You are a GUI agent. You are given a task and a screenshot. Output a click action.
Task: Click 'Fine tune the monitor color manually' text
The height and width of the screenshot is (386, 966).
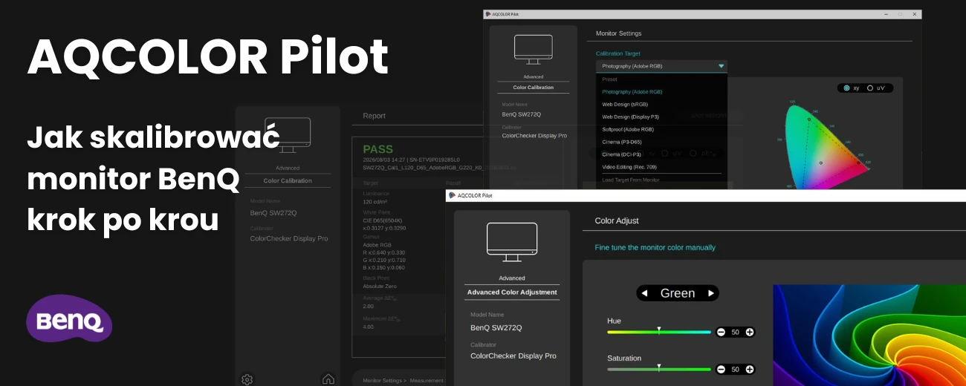pos(655,247)
